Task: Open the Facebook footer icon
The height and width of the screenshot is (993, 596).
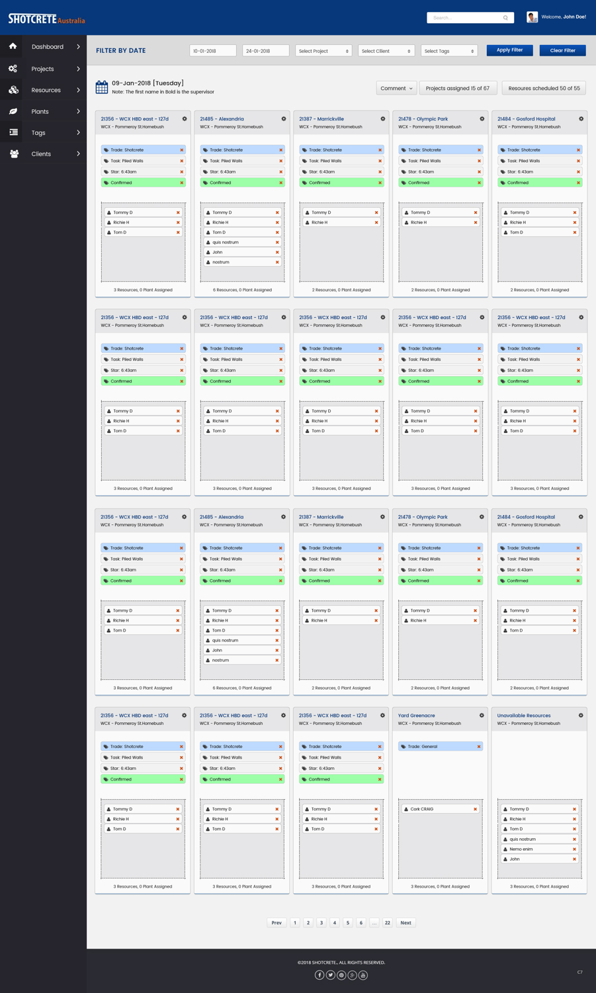Action: pos(319,975)
